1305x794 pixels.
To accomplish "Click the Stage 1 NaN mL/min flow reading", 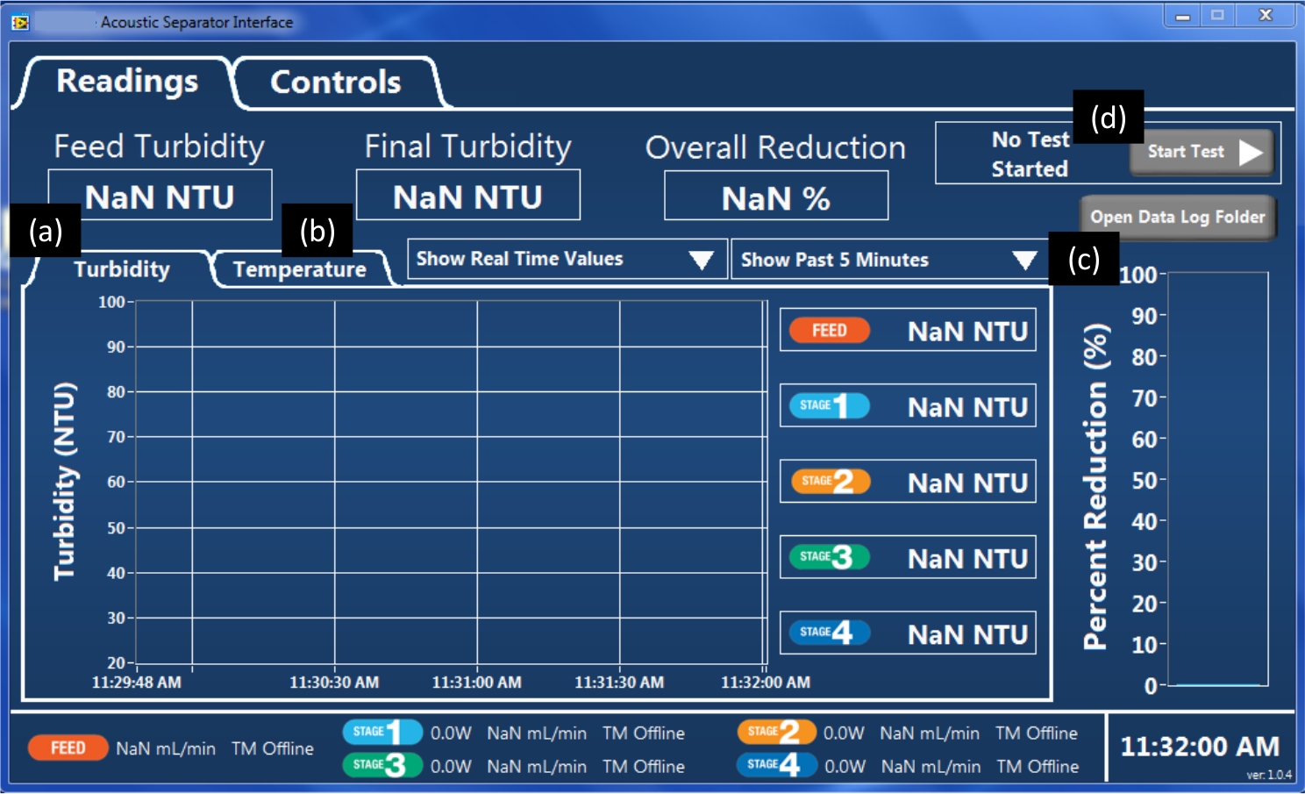I will click(x=537, y=733).
